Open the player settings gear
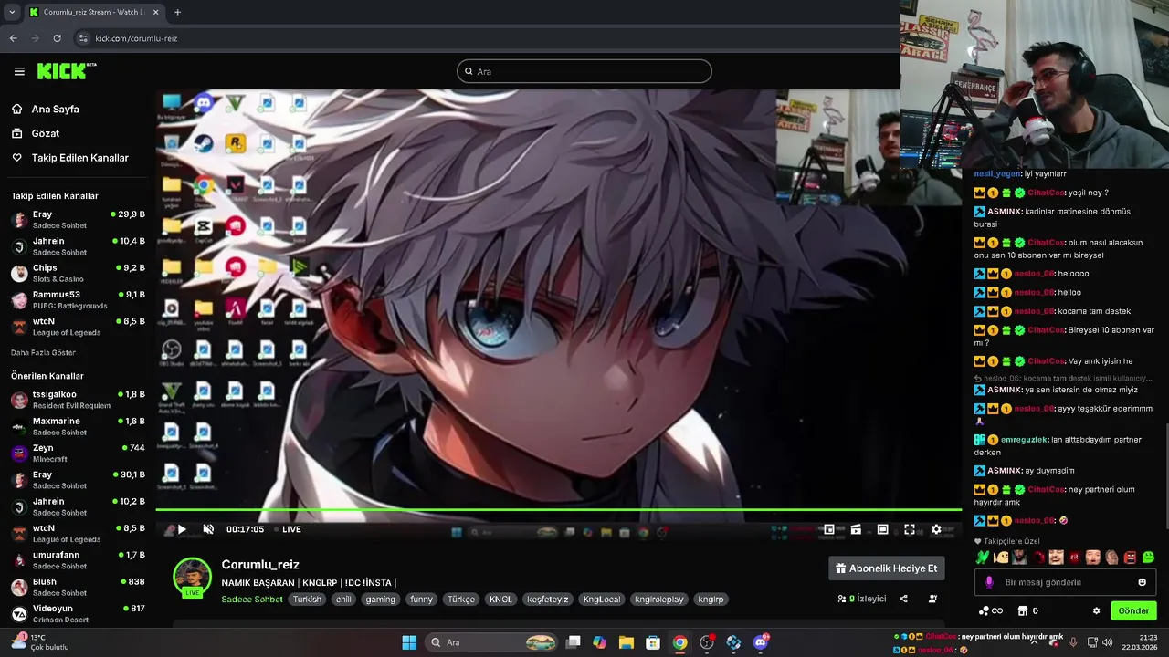The image size is (1169, 657). (x=936, y=529)
